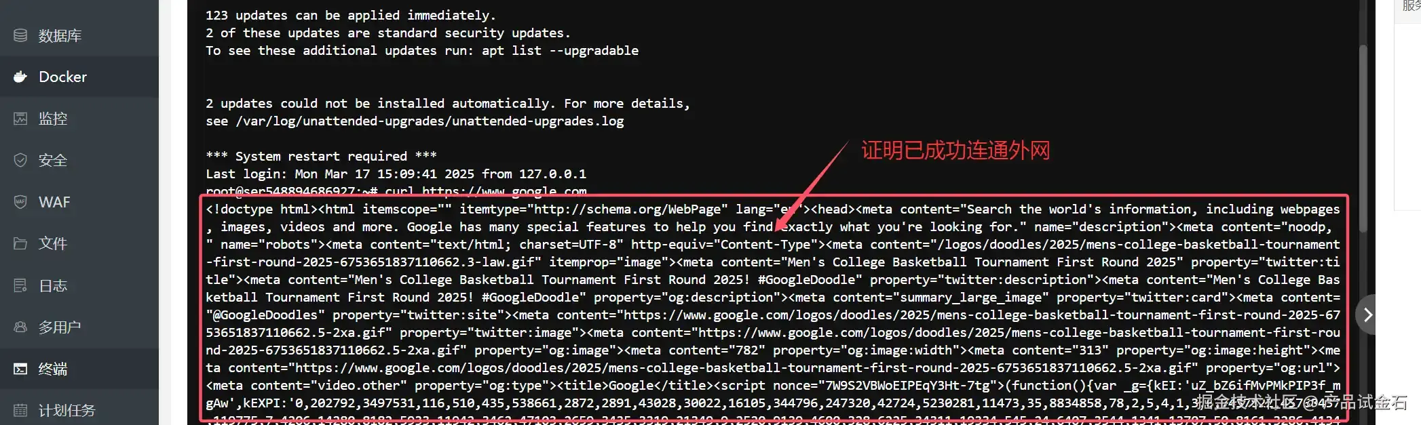The width and height of the screenshot is (1421, 425).
Task: Select the 文件 menu entry text
Action: click(53, 243)
